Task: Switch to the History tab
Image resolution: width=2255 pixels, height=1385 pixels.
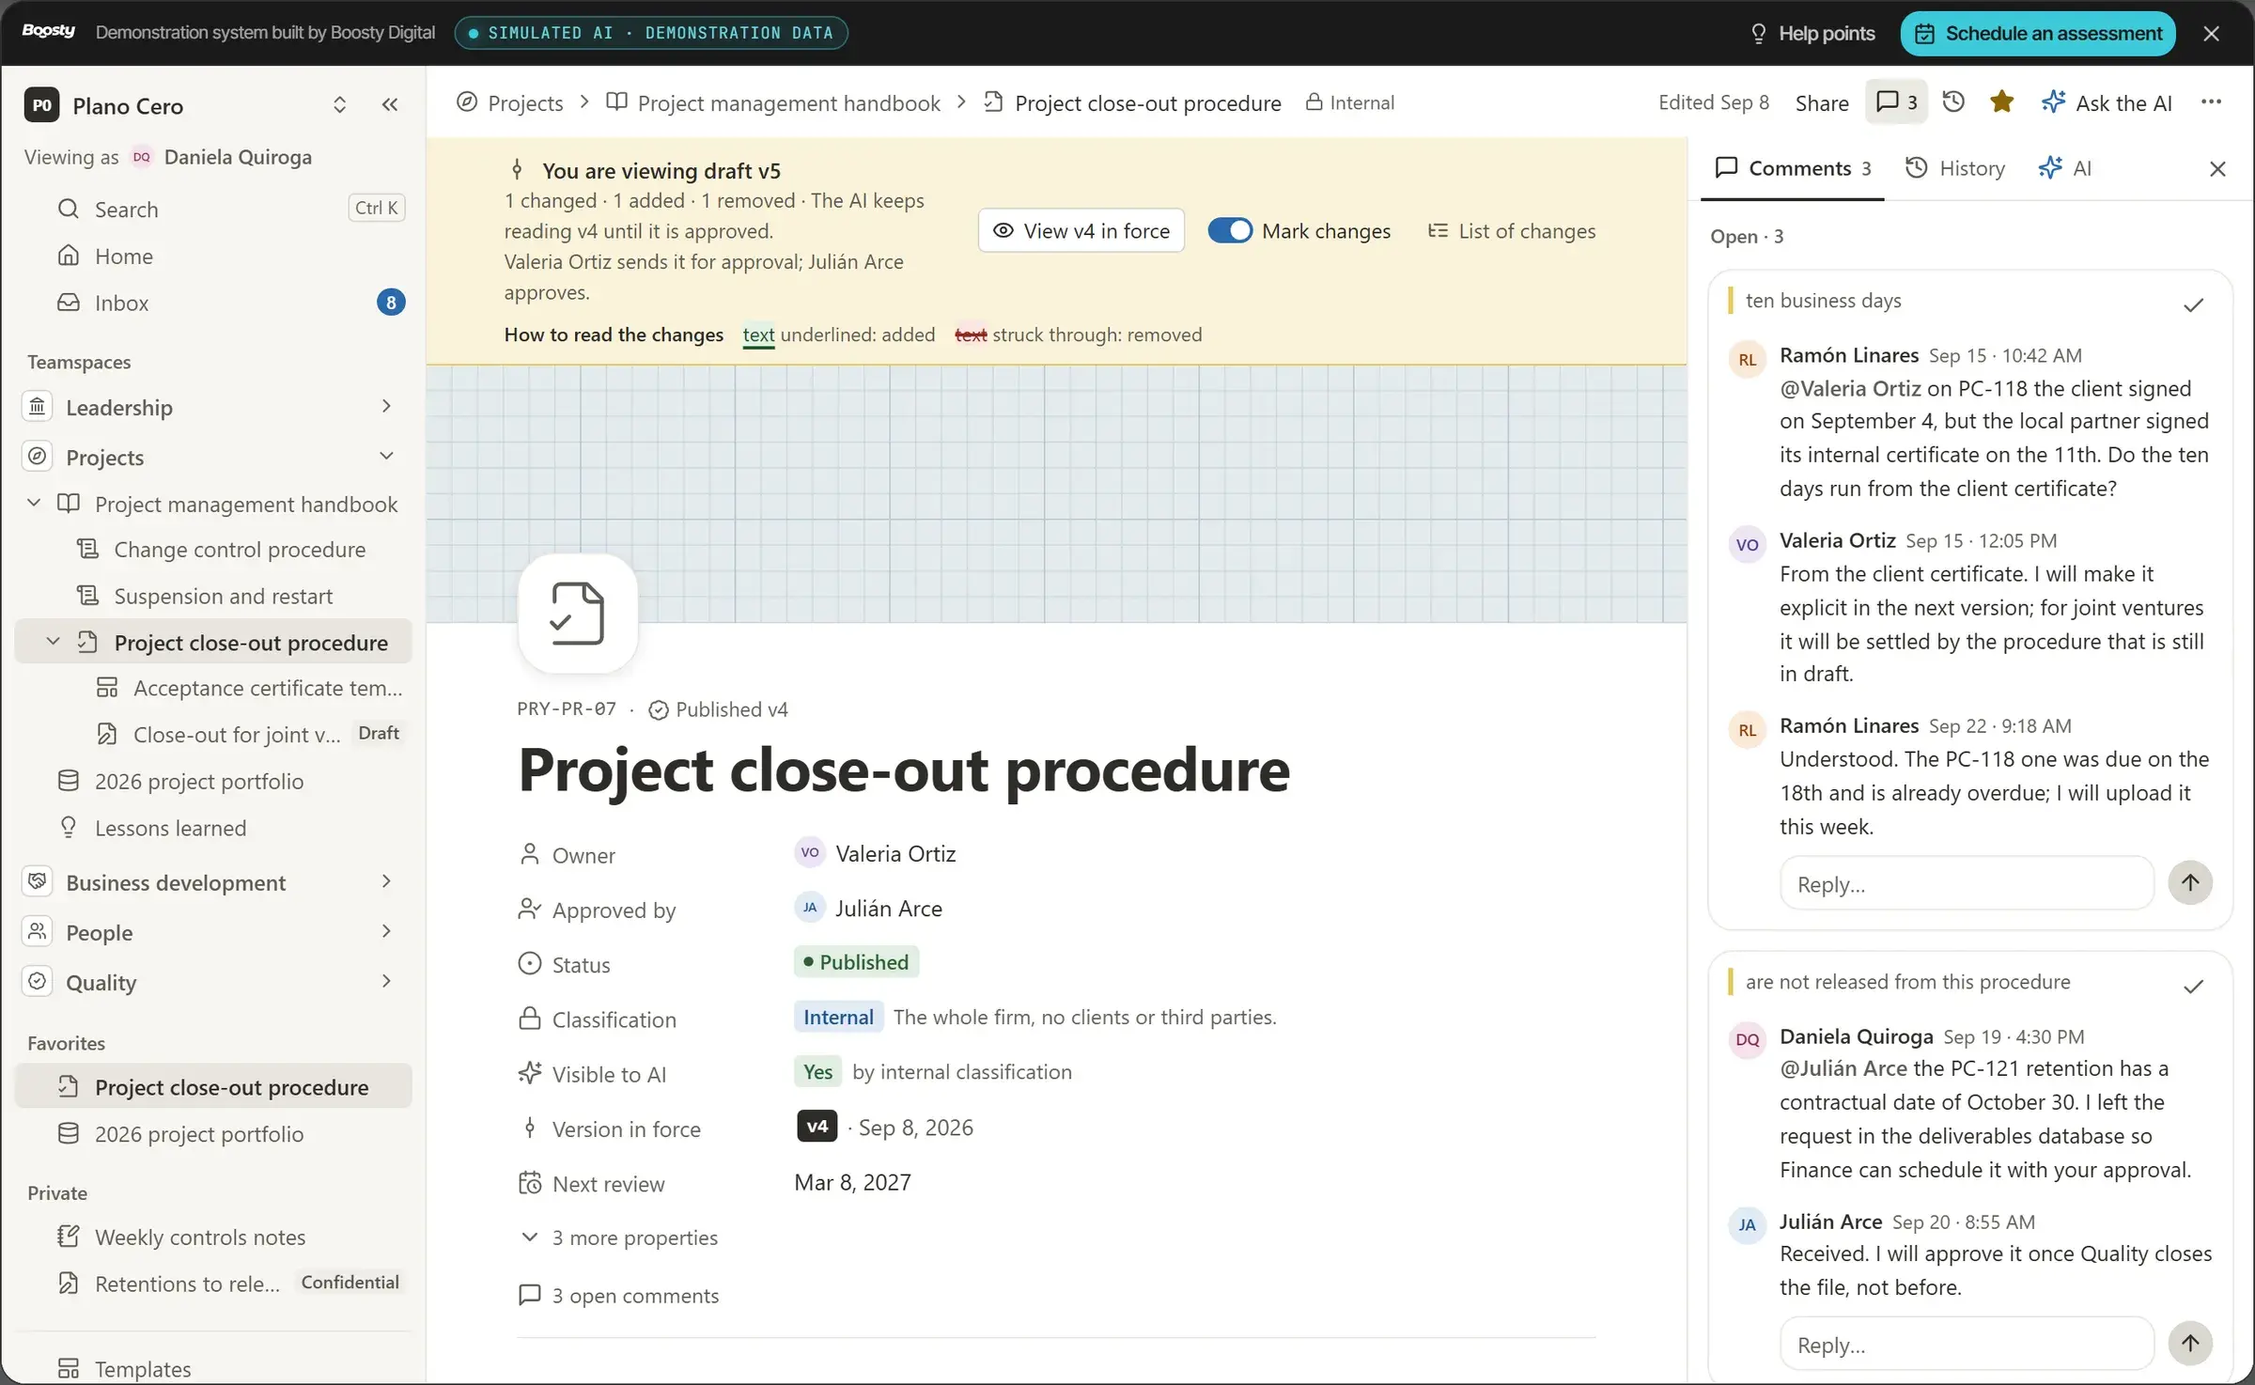Action: pos(1955,168)
